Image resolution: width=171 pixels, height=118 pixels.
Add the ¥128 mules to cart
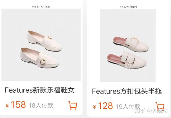pos(160,106)
